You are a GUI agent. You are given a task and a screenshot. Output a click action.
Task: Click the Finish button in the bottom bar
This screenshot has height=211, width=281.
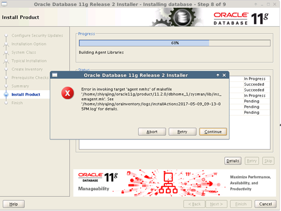[241, 204]
